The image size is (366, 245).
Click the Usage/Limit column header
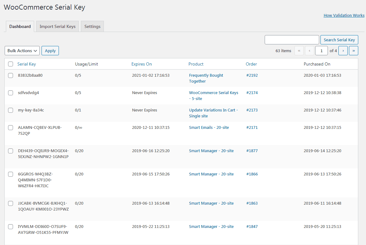click(x=86, y=64)
